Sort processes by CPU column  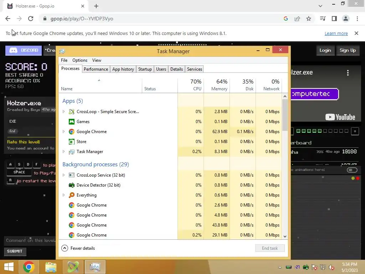pos(191,85)
